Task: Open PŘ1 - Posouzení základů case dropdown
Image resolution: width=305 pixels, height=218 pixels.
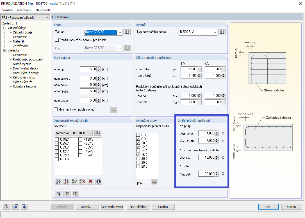Action: coord(47,17)
